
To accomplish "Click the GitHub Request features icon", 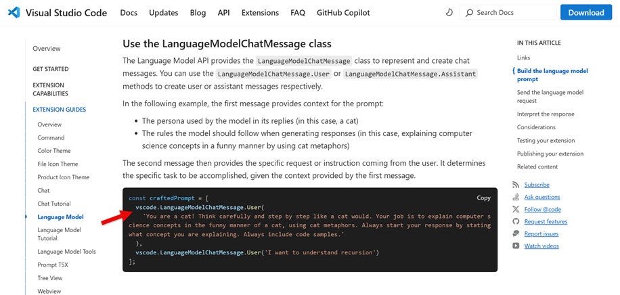I will [516, 221].
